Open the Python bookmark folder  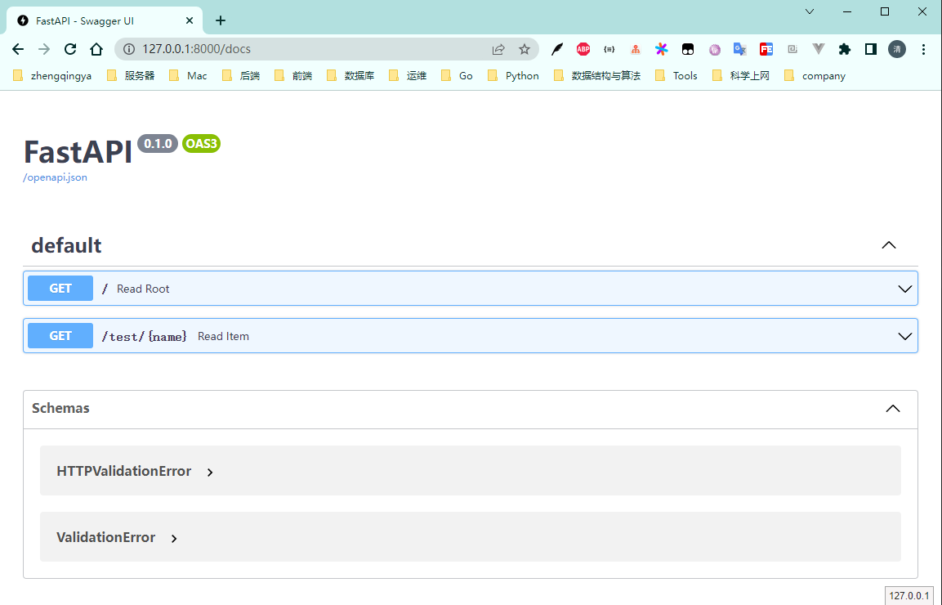[514, 76]
